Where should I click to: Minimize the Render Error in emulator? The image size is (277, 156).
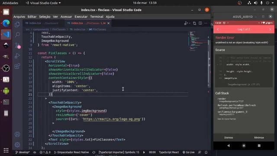click(259, 137)
